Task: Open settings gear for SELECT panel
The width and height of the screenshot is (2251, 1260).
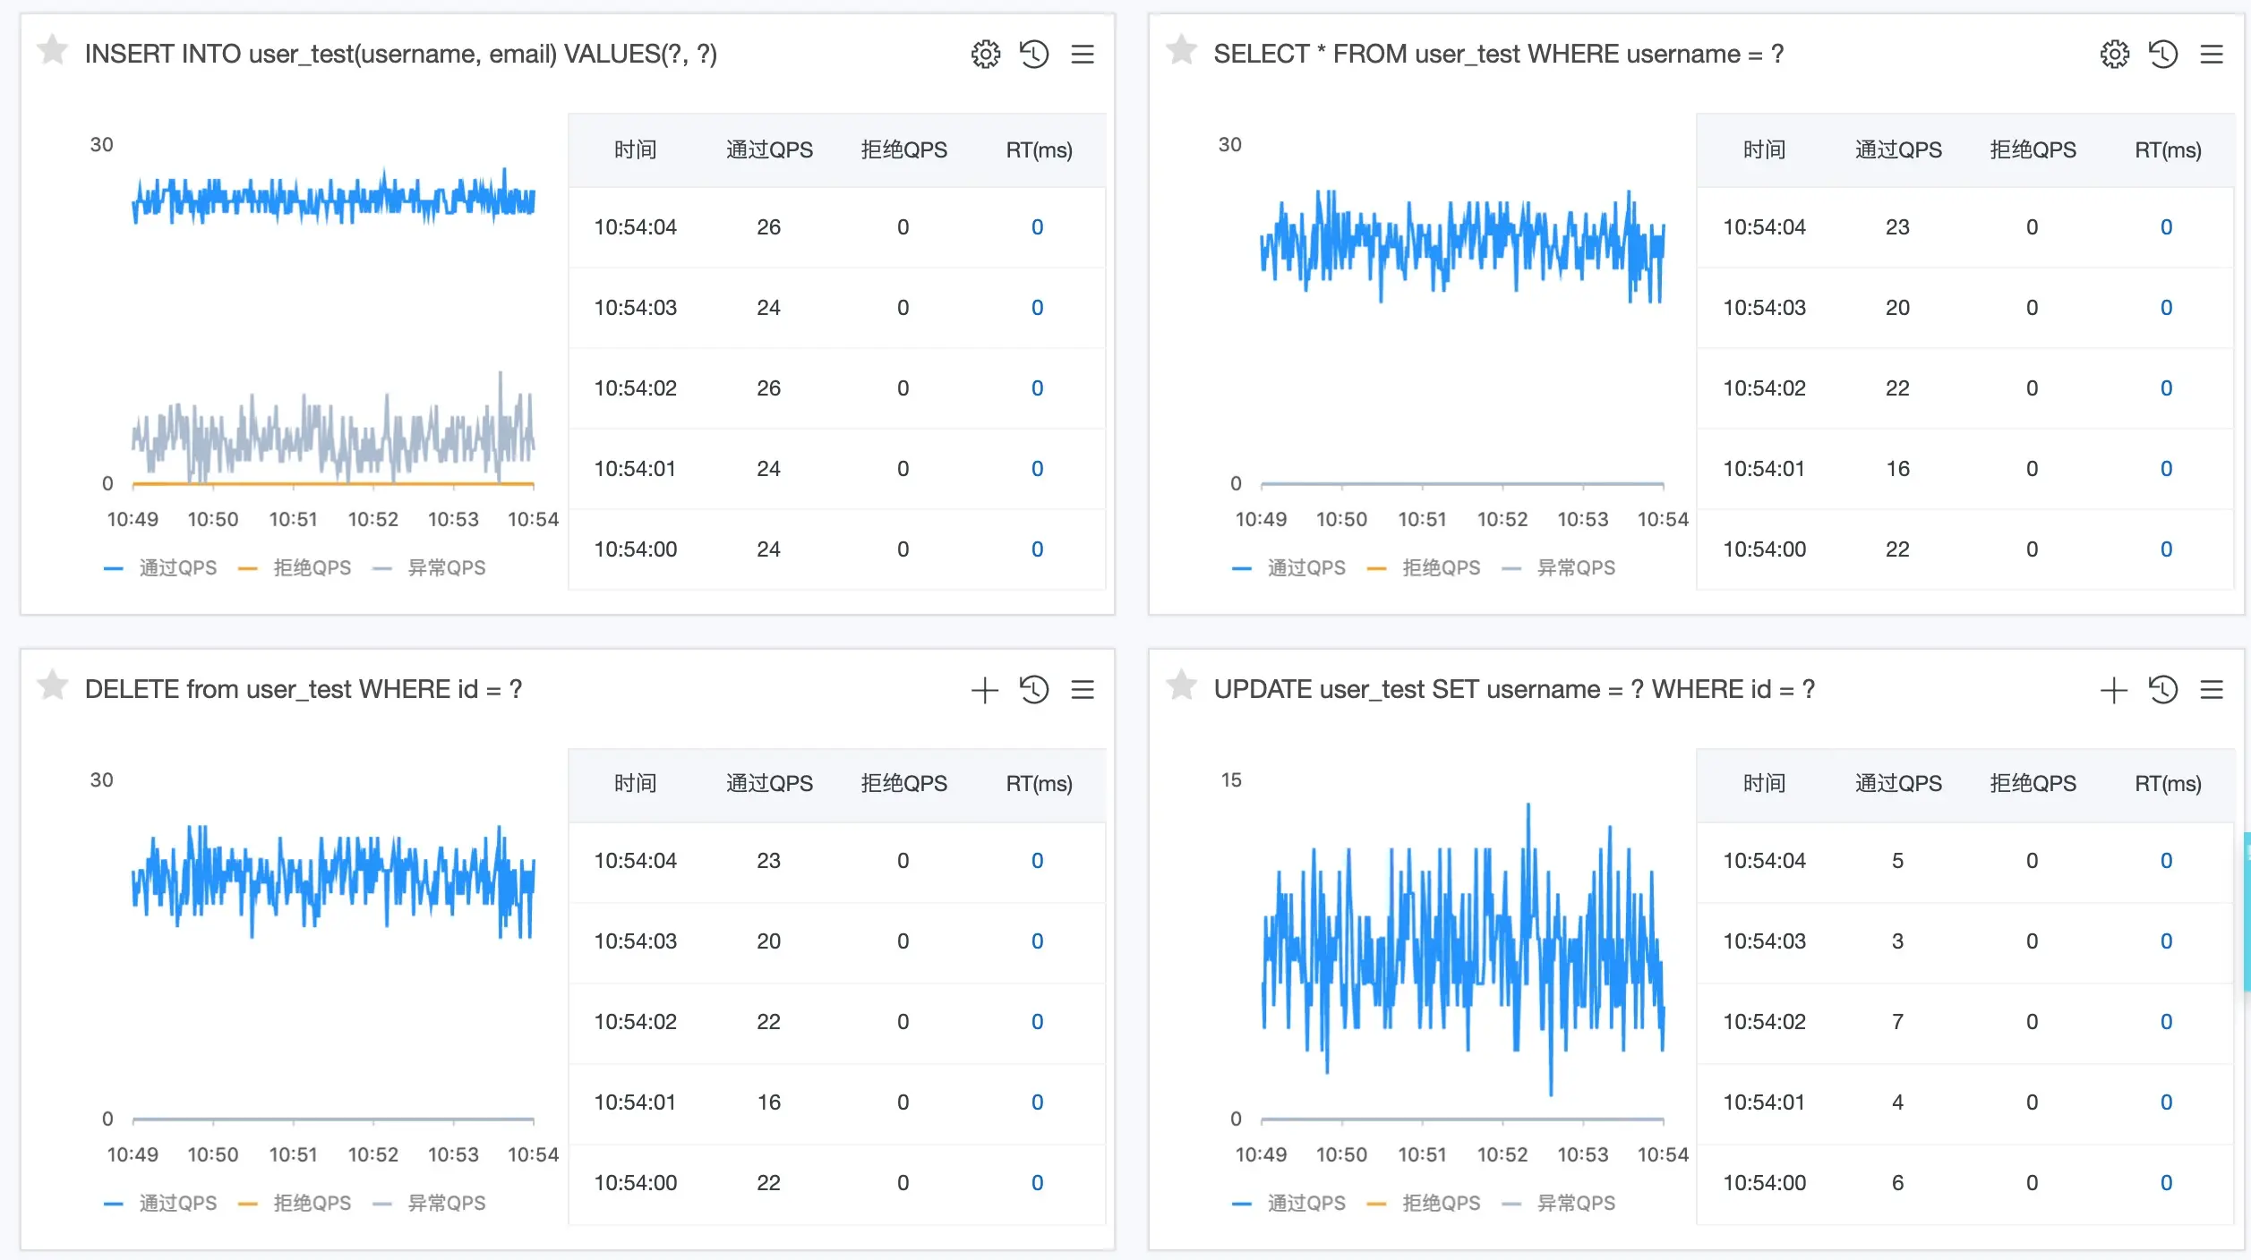Action: tap(2114, 55)
